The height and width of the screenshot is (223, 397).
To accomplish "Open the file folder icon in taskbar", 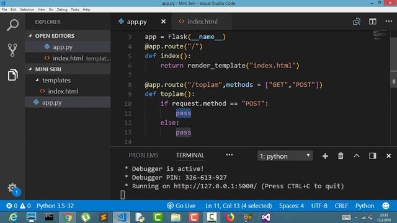I will tap(176, 217).
